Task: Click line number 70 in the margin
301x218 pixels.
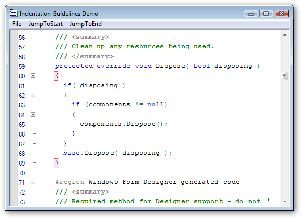Action: coord(22,173)
